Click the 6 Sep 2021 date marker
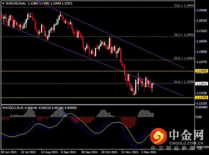Screen dimensions: 209x155 [x=68, y=152]
